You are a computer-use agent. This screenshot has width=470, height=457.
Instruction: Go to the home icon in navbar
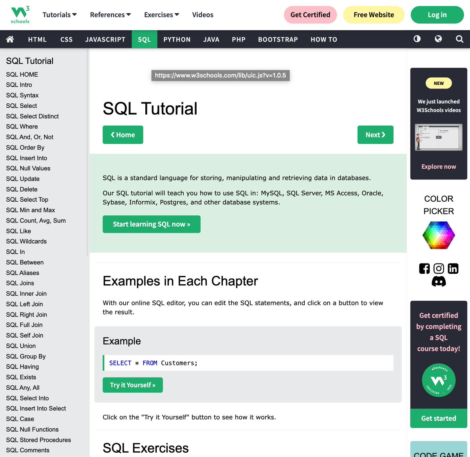point(10,39)
